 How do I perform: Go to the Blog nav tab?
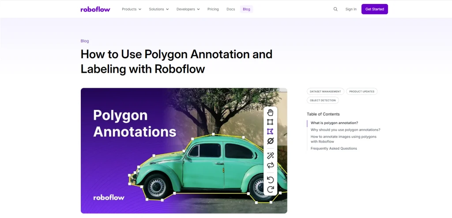(x=246, y=9)
